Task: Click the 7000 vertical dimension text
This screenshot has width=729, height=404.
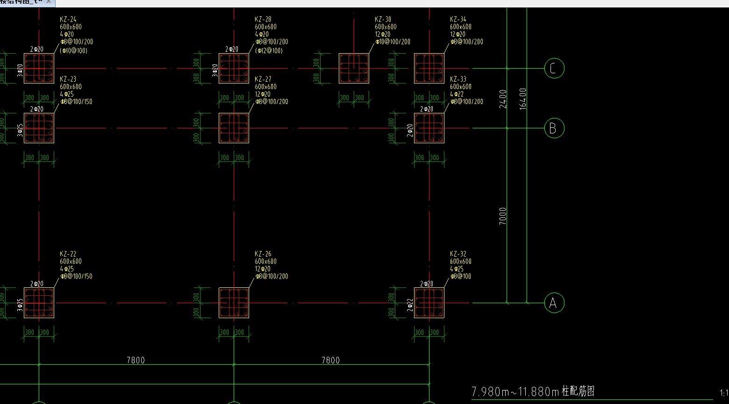Action: point(503,216)
